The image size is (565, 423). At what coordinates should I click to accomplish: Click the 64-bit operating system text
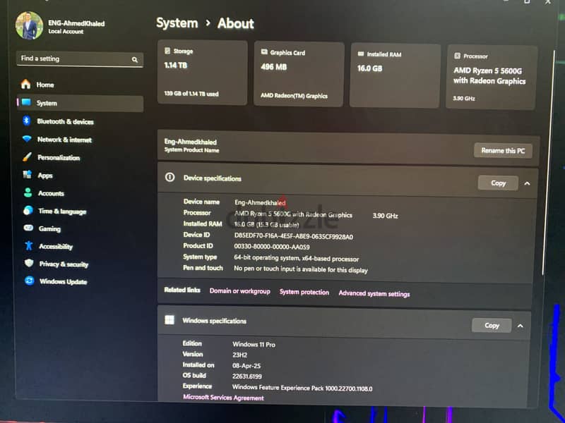click(296, 258)
